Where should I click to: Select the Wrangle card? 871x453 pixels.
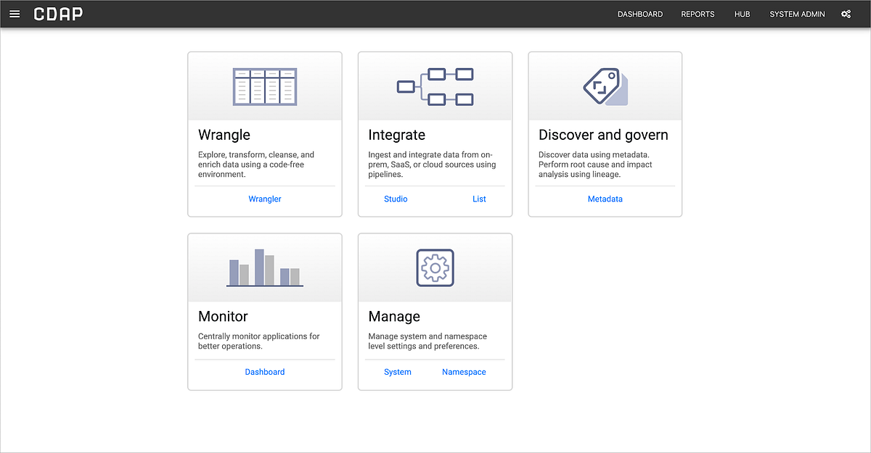coord(264,135)
